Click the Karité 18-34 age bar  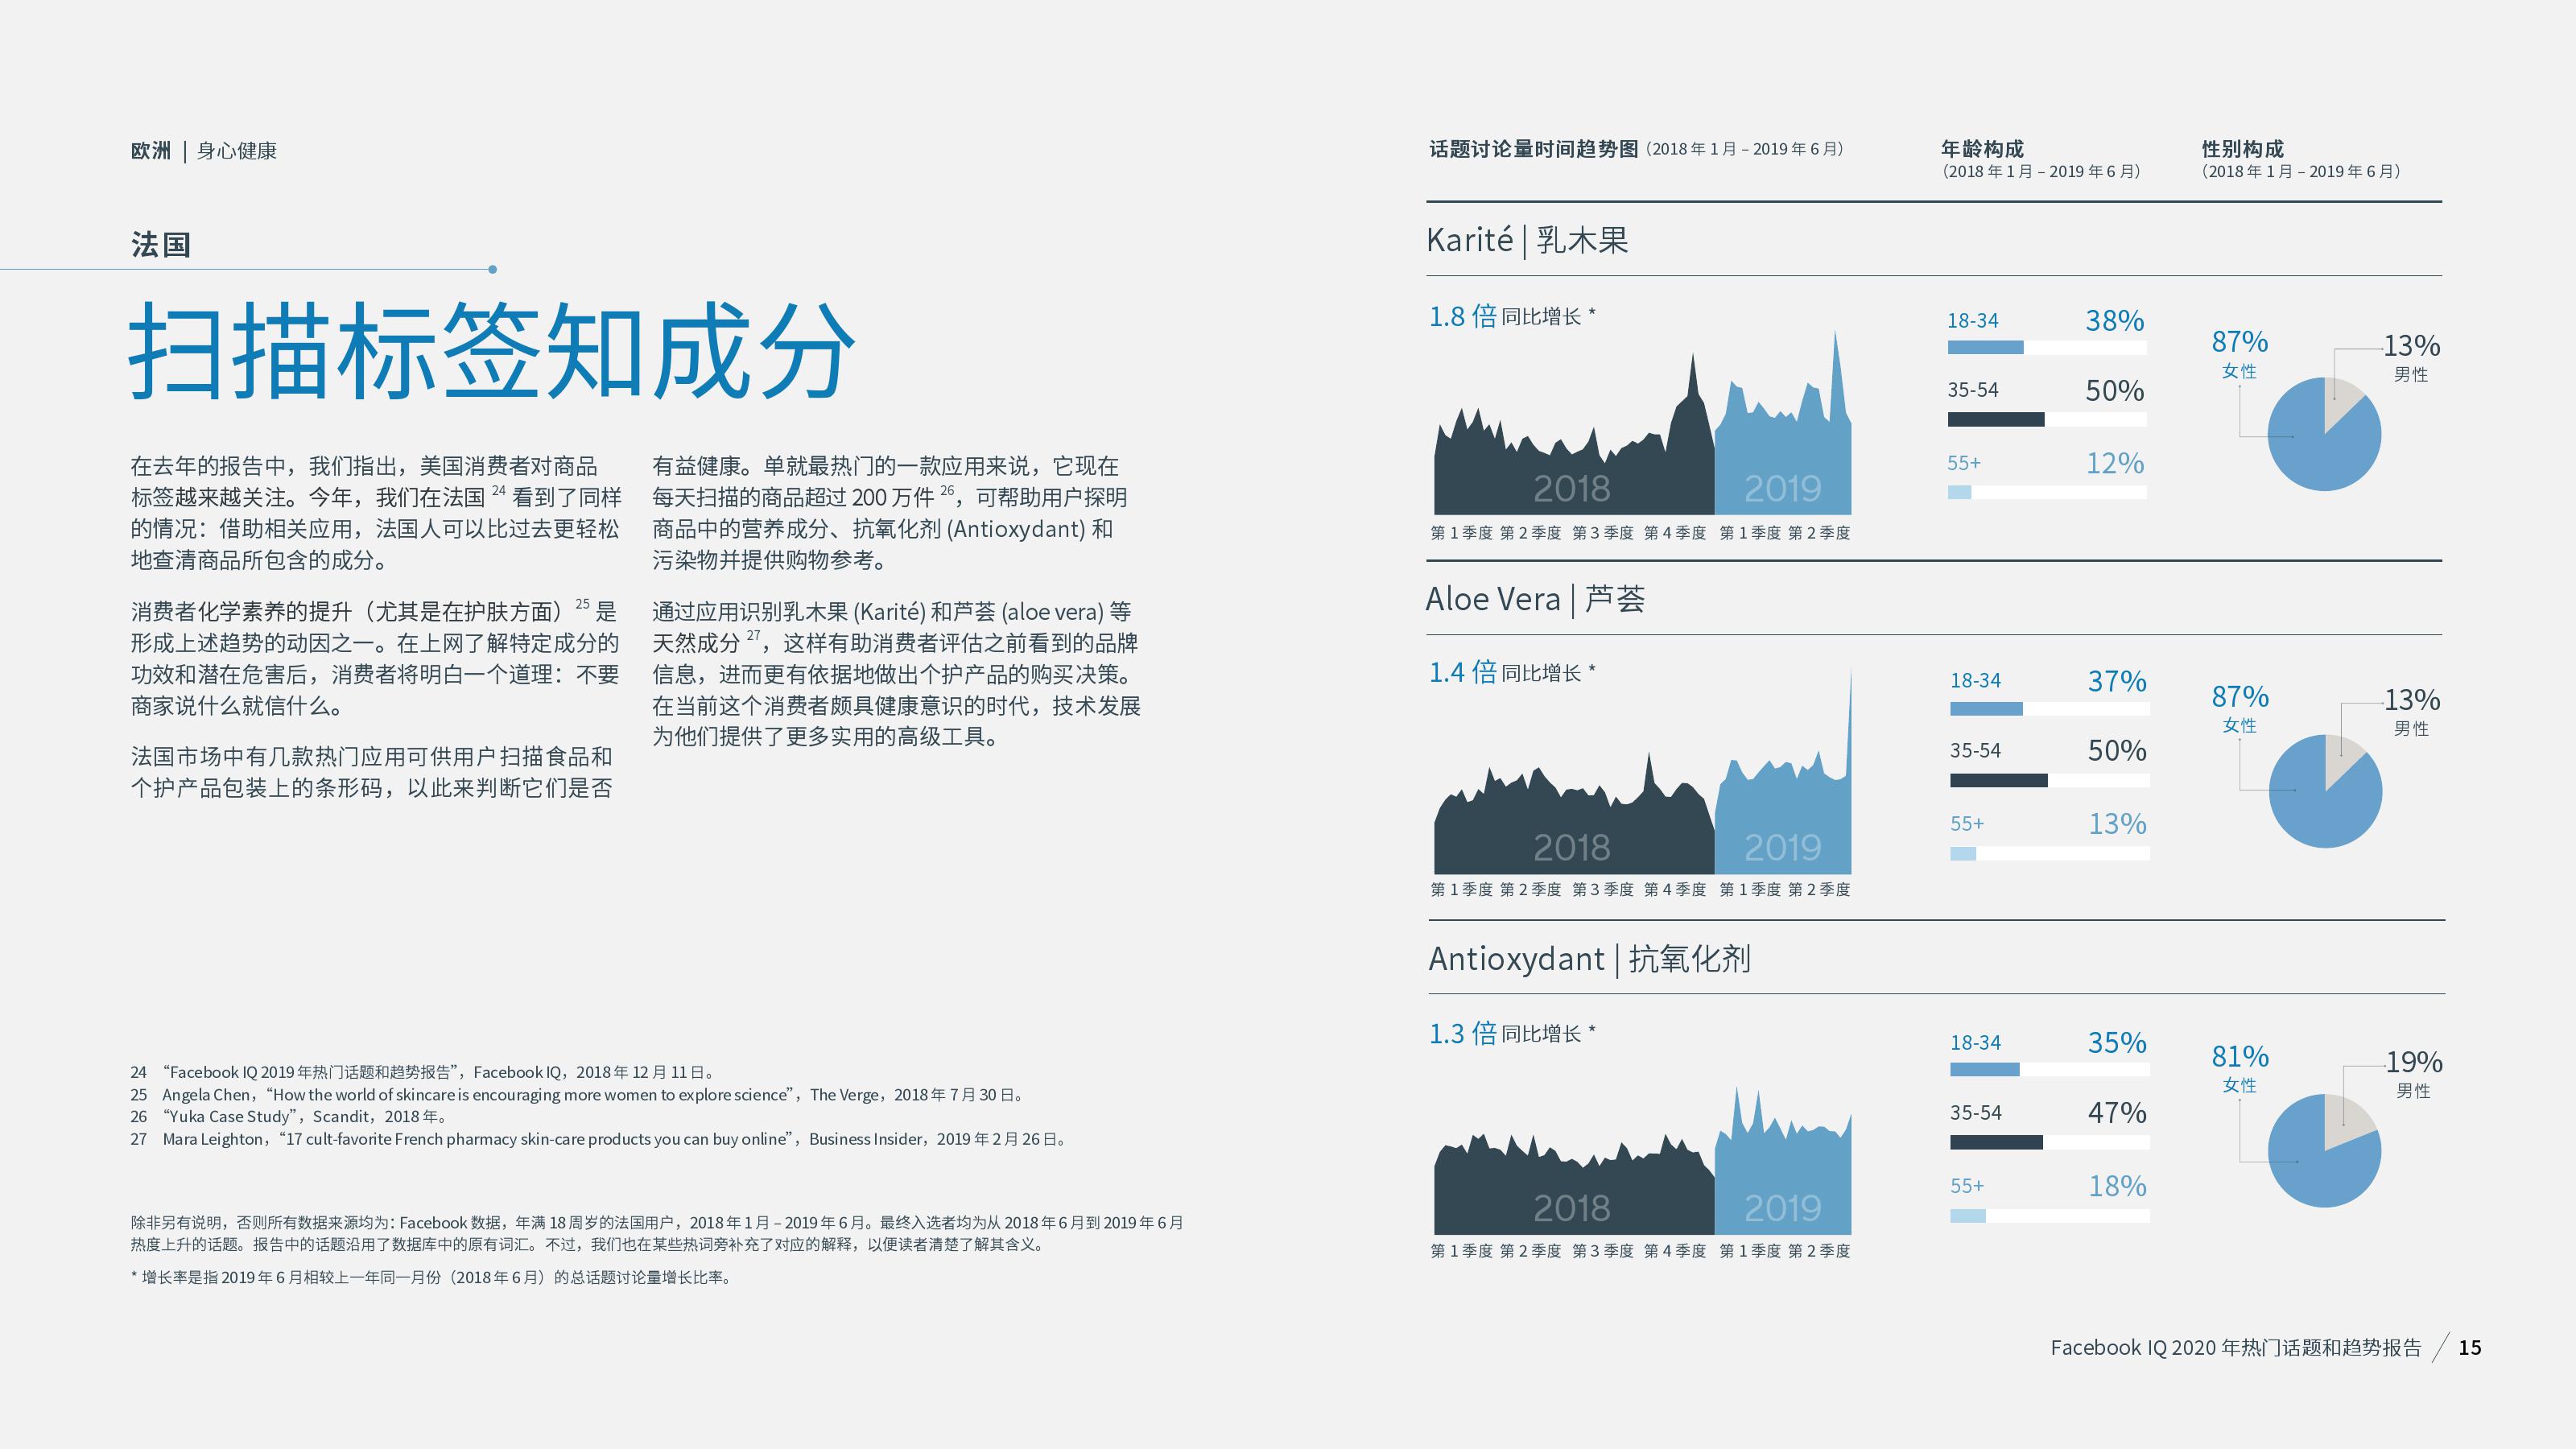coord(1985,347)
